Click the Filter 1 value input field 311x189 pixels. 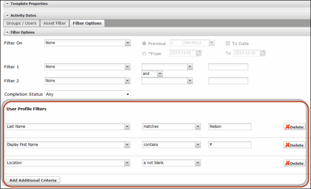click(x=228, y=67)
